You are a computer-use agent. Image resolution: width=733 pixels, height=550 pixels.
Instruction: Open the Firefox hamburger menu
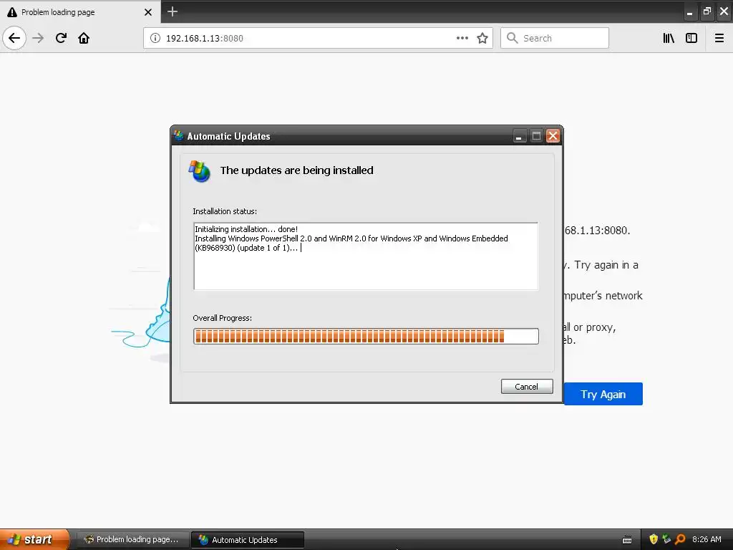pyautogui.click(x=719, y=38)
